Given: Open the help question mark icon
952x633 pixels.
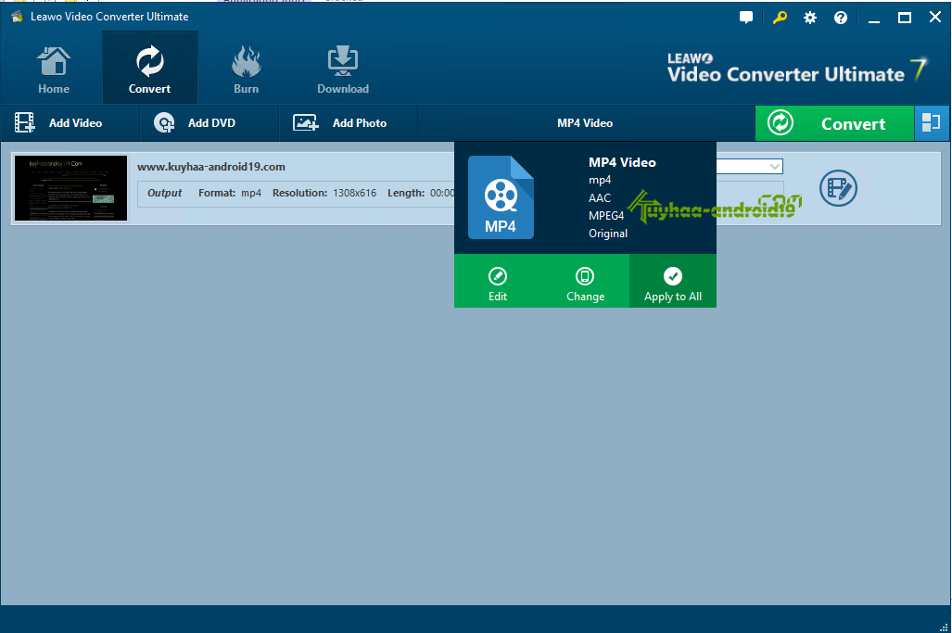Looking at the screenshot, I should pyautogui.click(x=840, y=18).
